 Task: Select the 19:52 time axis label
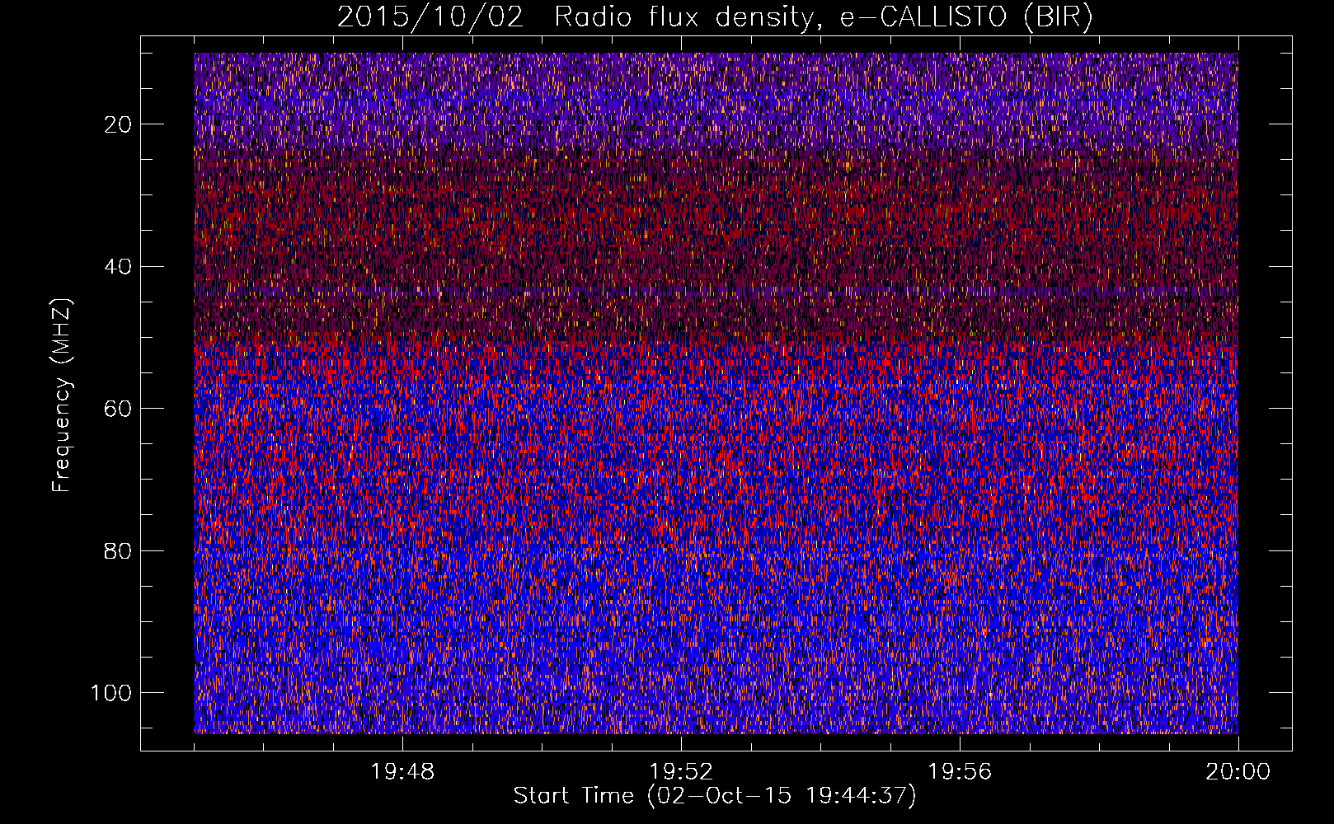tap(681, 772)
